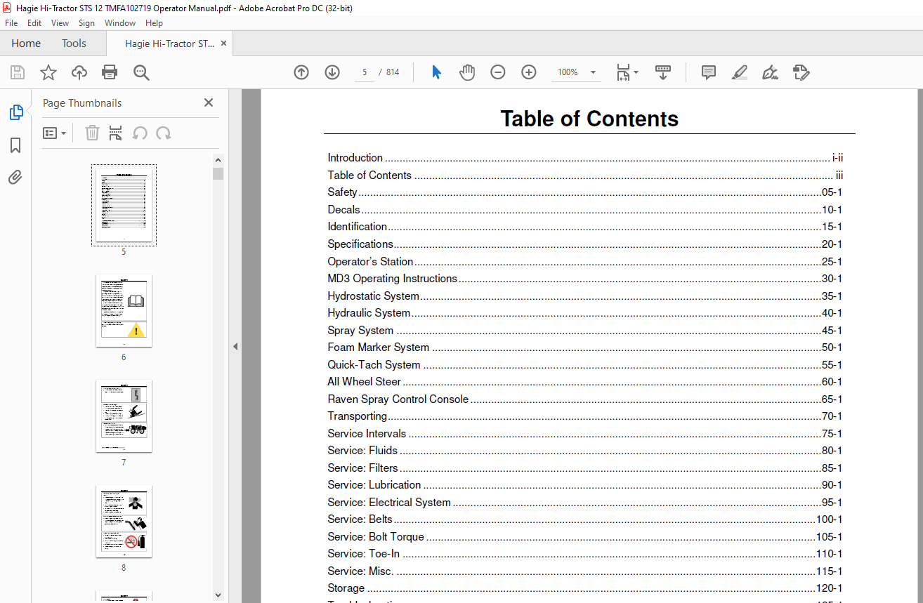
Task: Add a comment sticky note
Action: pyautogui.click(x=709, y=72)
